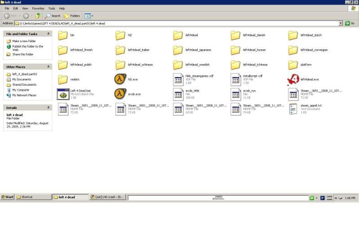This screenshot has width=359, height=236.
Task: Expand the Address bar dropdown
Action: [341, 23]
